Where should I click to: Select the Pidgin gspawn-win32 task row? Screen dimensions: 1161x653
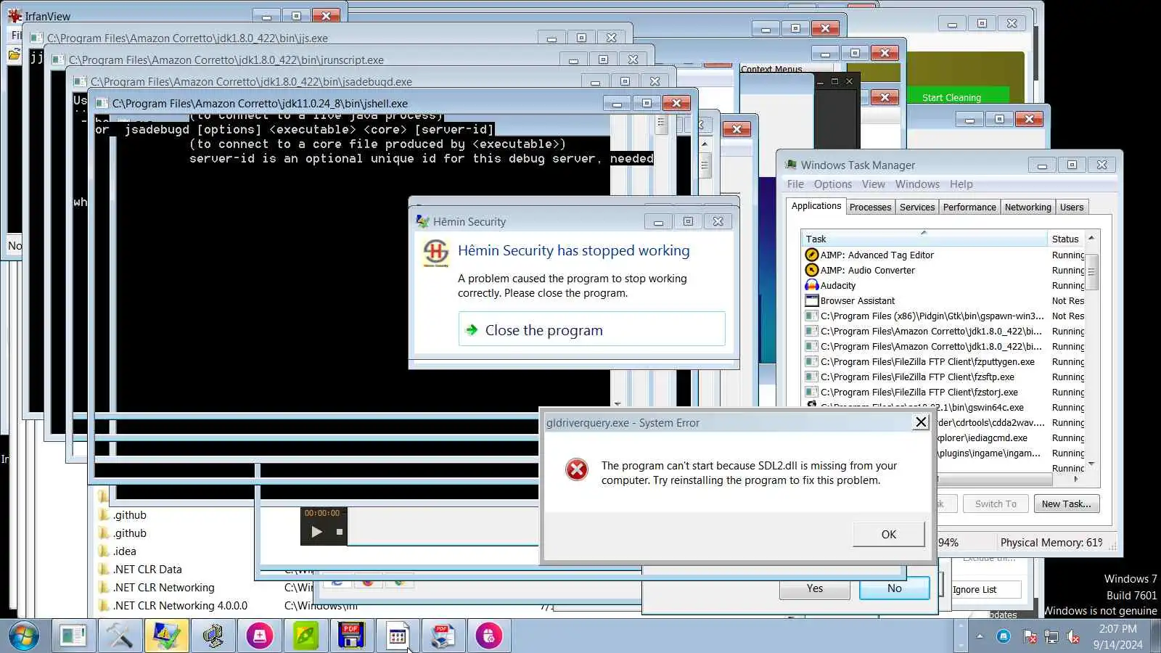(x=944, y=316)
